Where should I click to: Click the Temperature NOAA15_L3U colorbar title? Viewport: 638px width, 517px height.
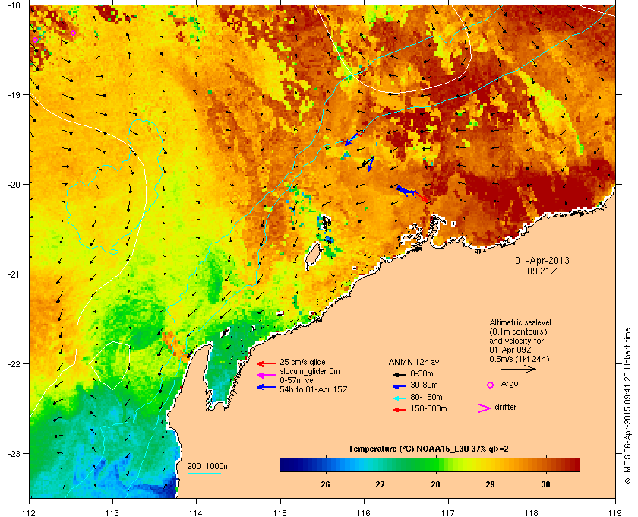point(428,449)
